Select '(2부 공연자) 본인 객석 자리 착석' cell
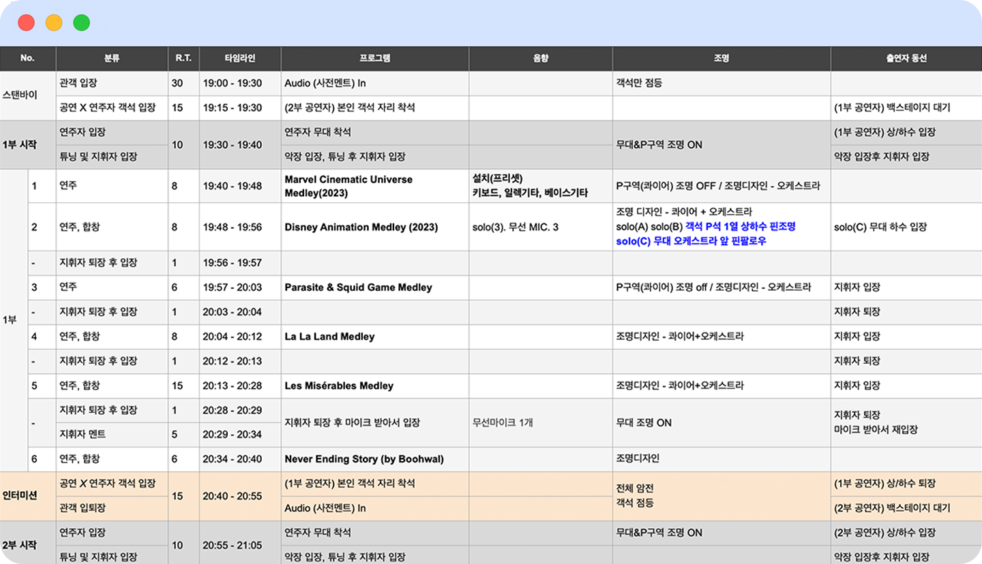This screenshot has height=564, width=982. tap(374, 108)
